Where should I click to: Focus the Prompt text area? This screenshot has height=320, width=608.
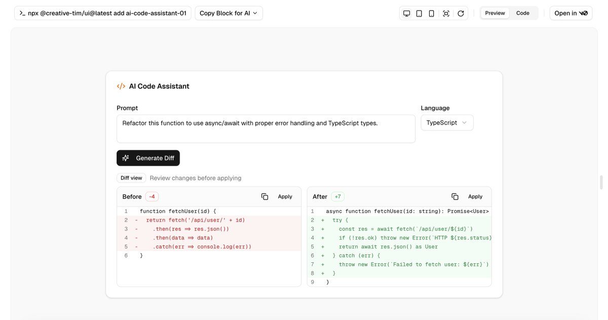(266, 129)
